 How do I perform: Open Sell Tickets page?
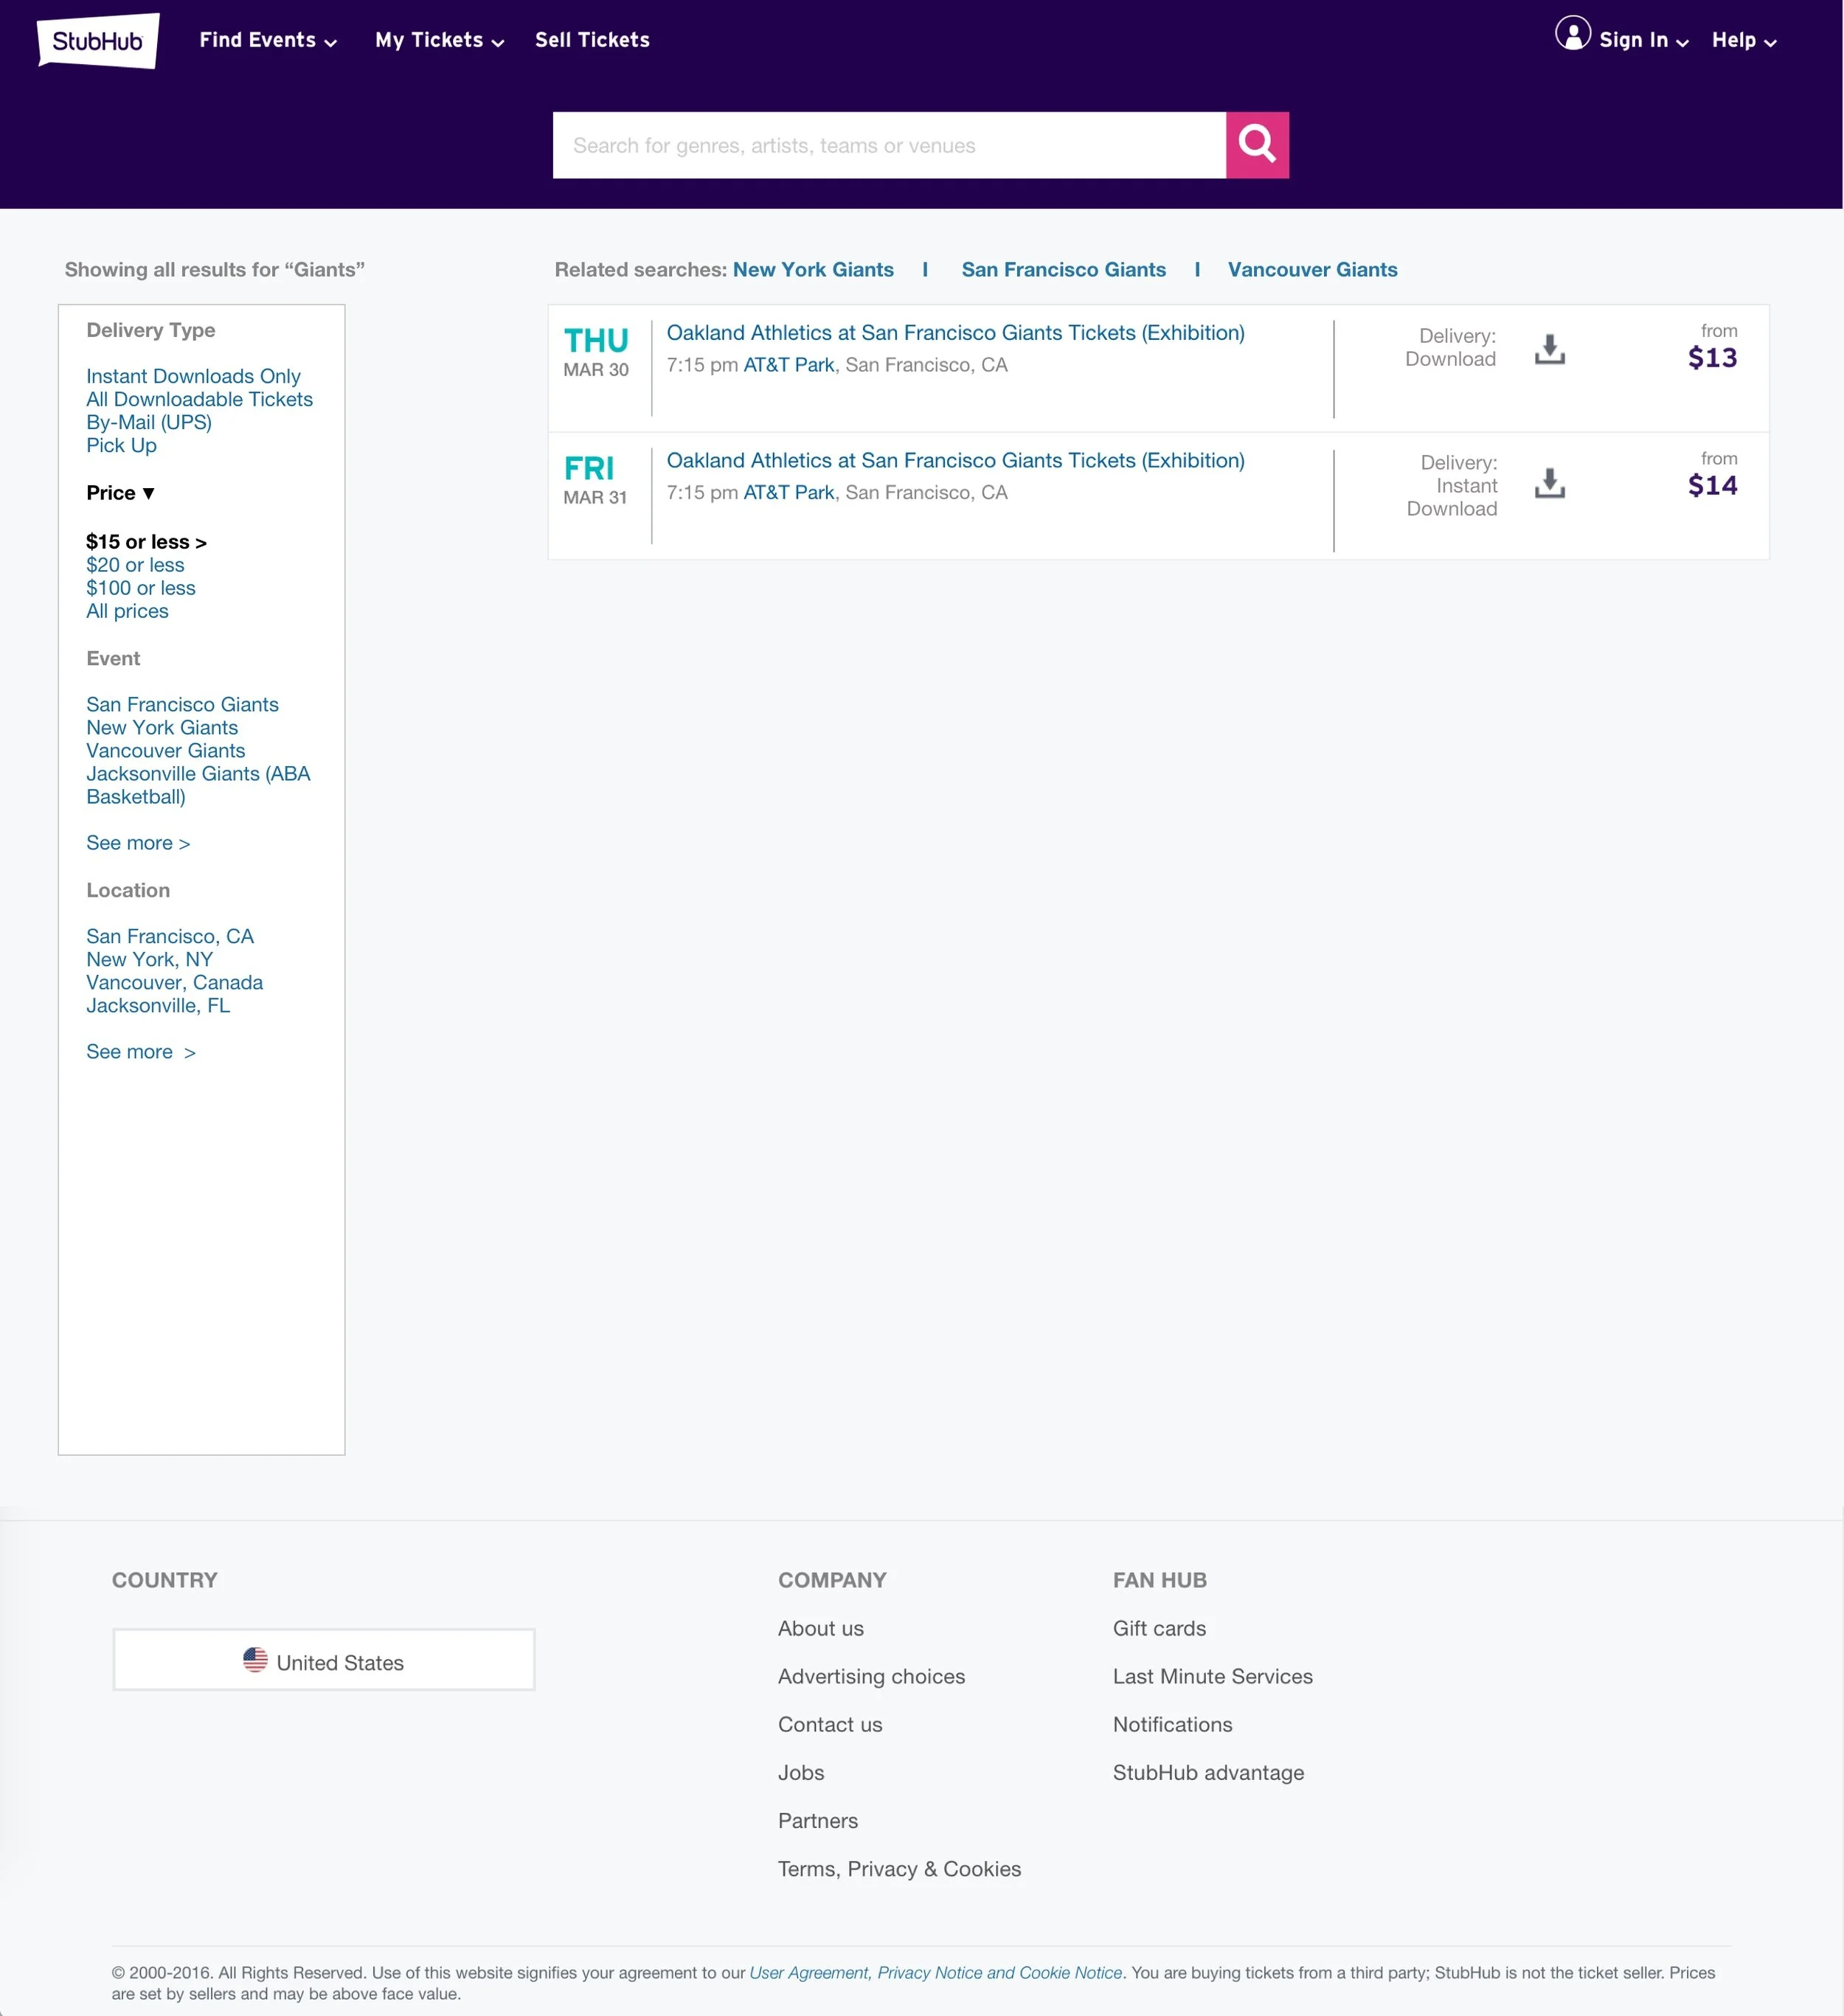tap(592, 41)
